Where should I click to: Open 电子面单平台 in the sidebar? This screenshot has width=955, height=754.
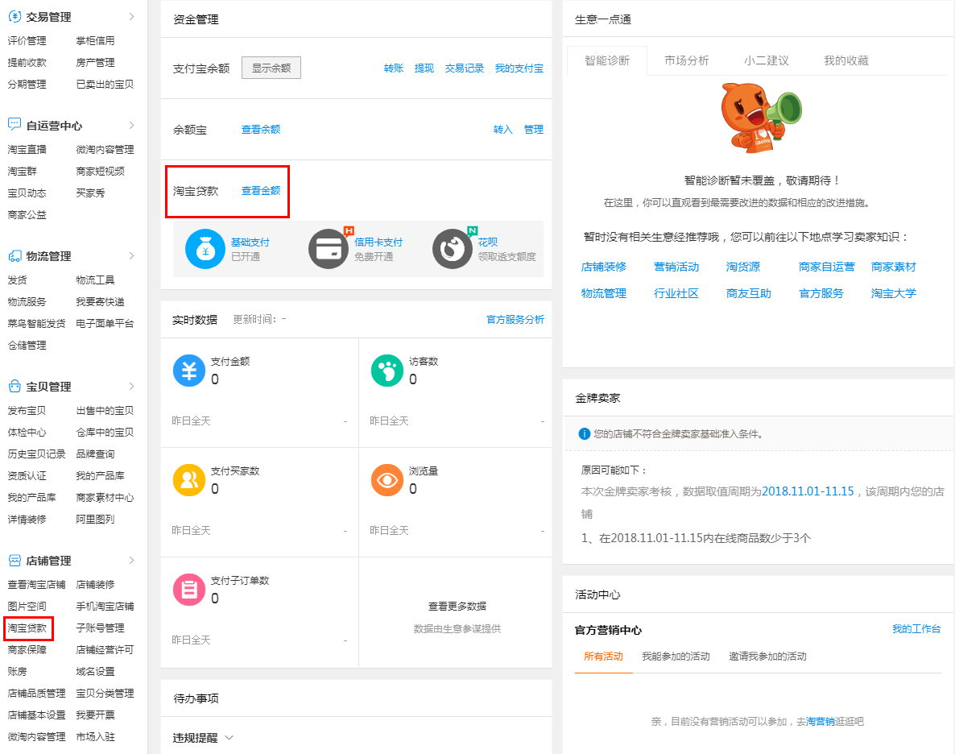point(105,324)
